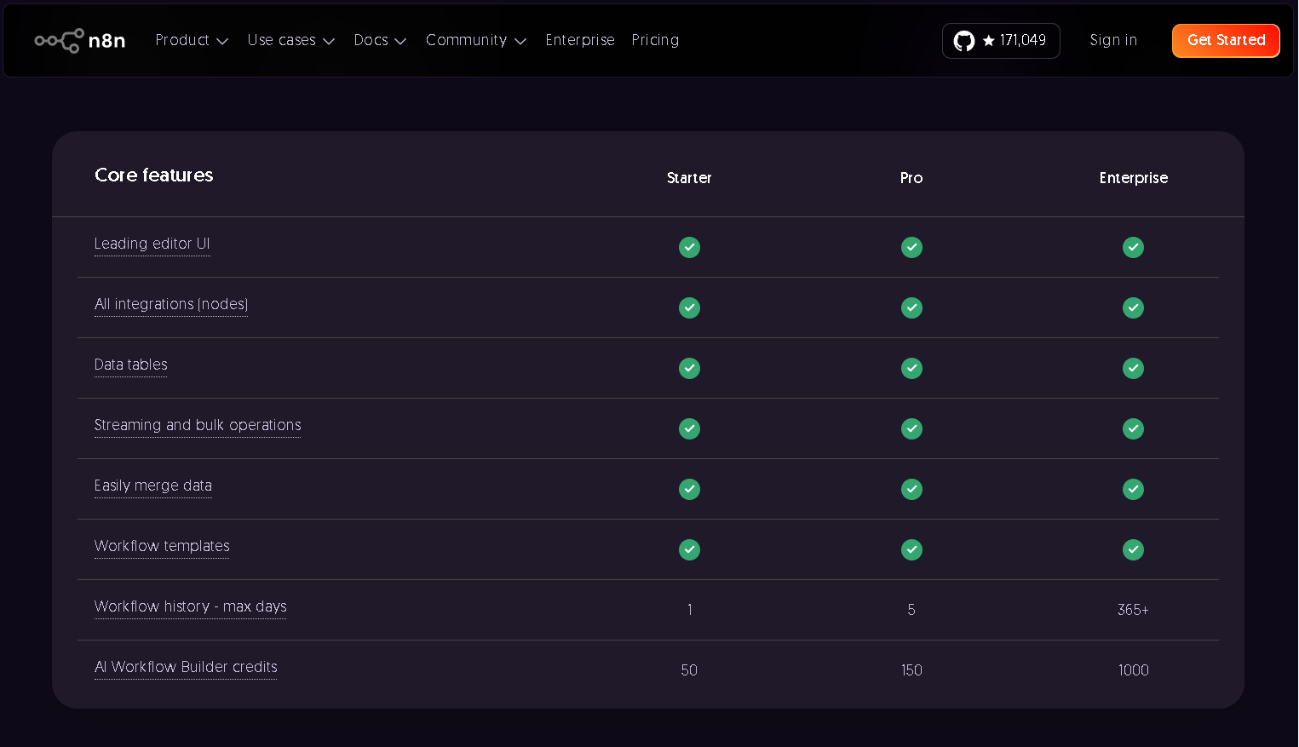The image size is (1299, 747).
Task: Expand the Product dropdown menu
Action: pyautogui.click(x=192, y=40)
